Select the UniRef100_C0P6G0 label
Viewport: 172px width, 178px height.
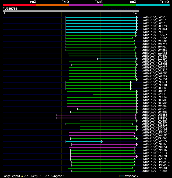(x=154, y=73)
